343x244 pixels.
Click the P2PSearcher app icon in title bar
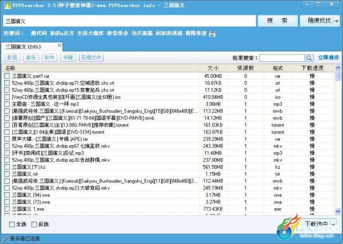[x=8, y=5]
